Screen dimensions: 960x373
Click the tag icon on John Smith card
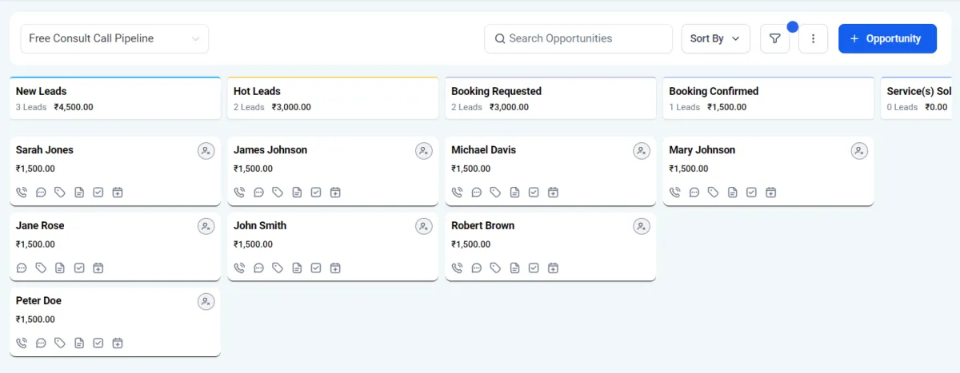coord(278,268)
